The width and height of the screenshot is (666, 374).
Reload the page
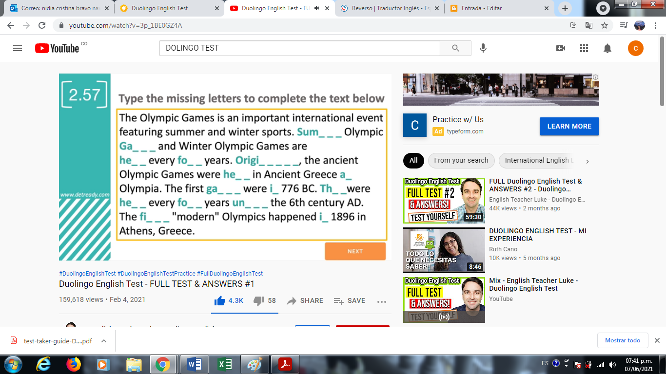[x=42, y=25]
